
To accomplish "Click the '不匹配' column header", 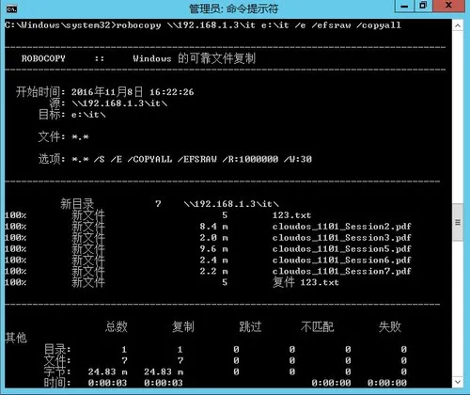I will pyautogui.click(x=317, y=326).
